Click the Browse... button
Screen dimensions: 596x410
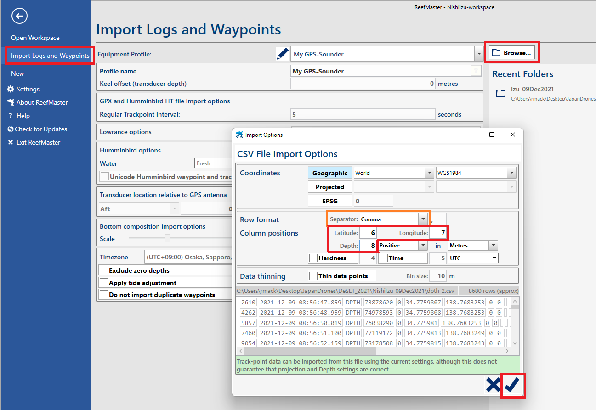point(511,53)
